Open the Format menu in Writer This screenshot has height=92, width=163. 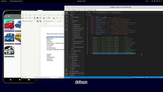[39, 15]
